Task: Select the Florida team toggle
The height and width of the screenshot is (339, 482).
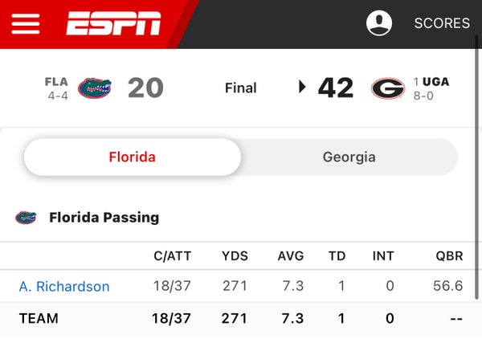Action: coord(133,157)
